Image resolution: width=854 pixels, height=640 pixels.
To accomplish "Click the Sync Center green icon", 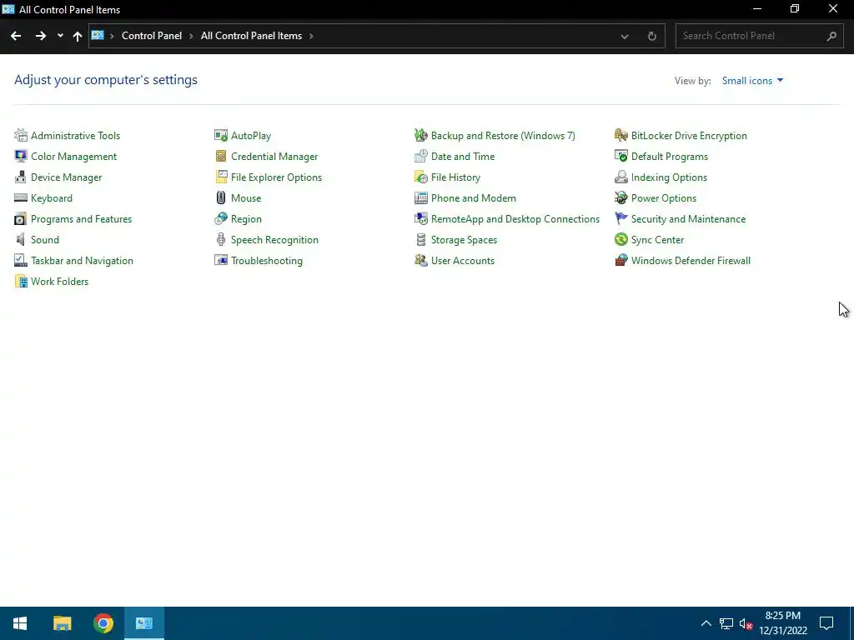I will pos(620,239).
